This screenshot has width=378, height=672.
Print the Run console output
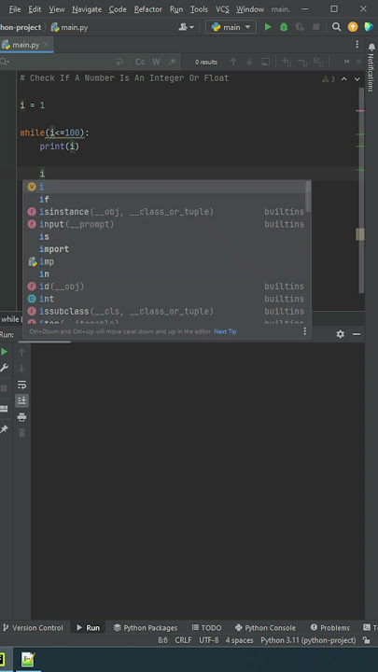tap(21, 417)
